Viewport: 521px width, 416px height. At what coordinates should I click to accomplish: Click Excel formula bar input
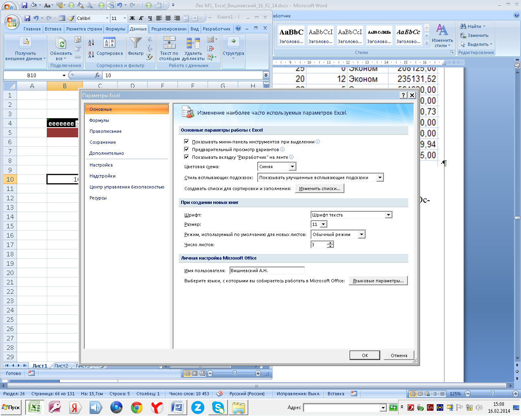pos(183,75)
